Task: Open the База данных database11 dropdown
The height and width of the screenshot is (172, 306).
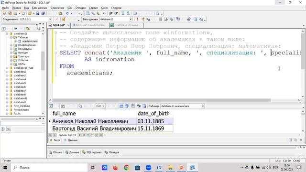Action: 131,19
